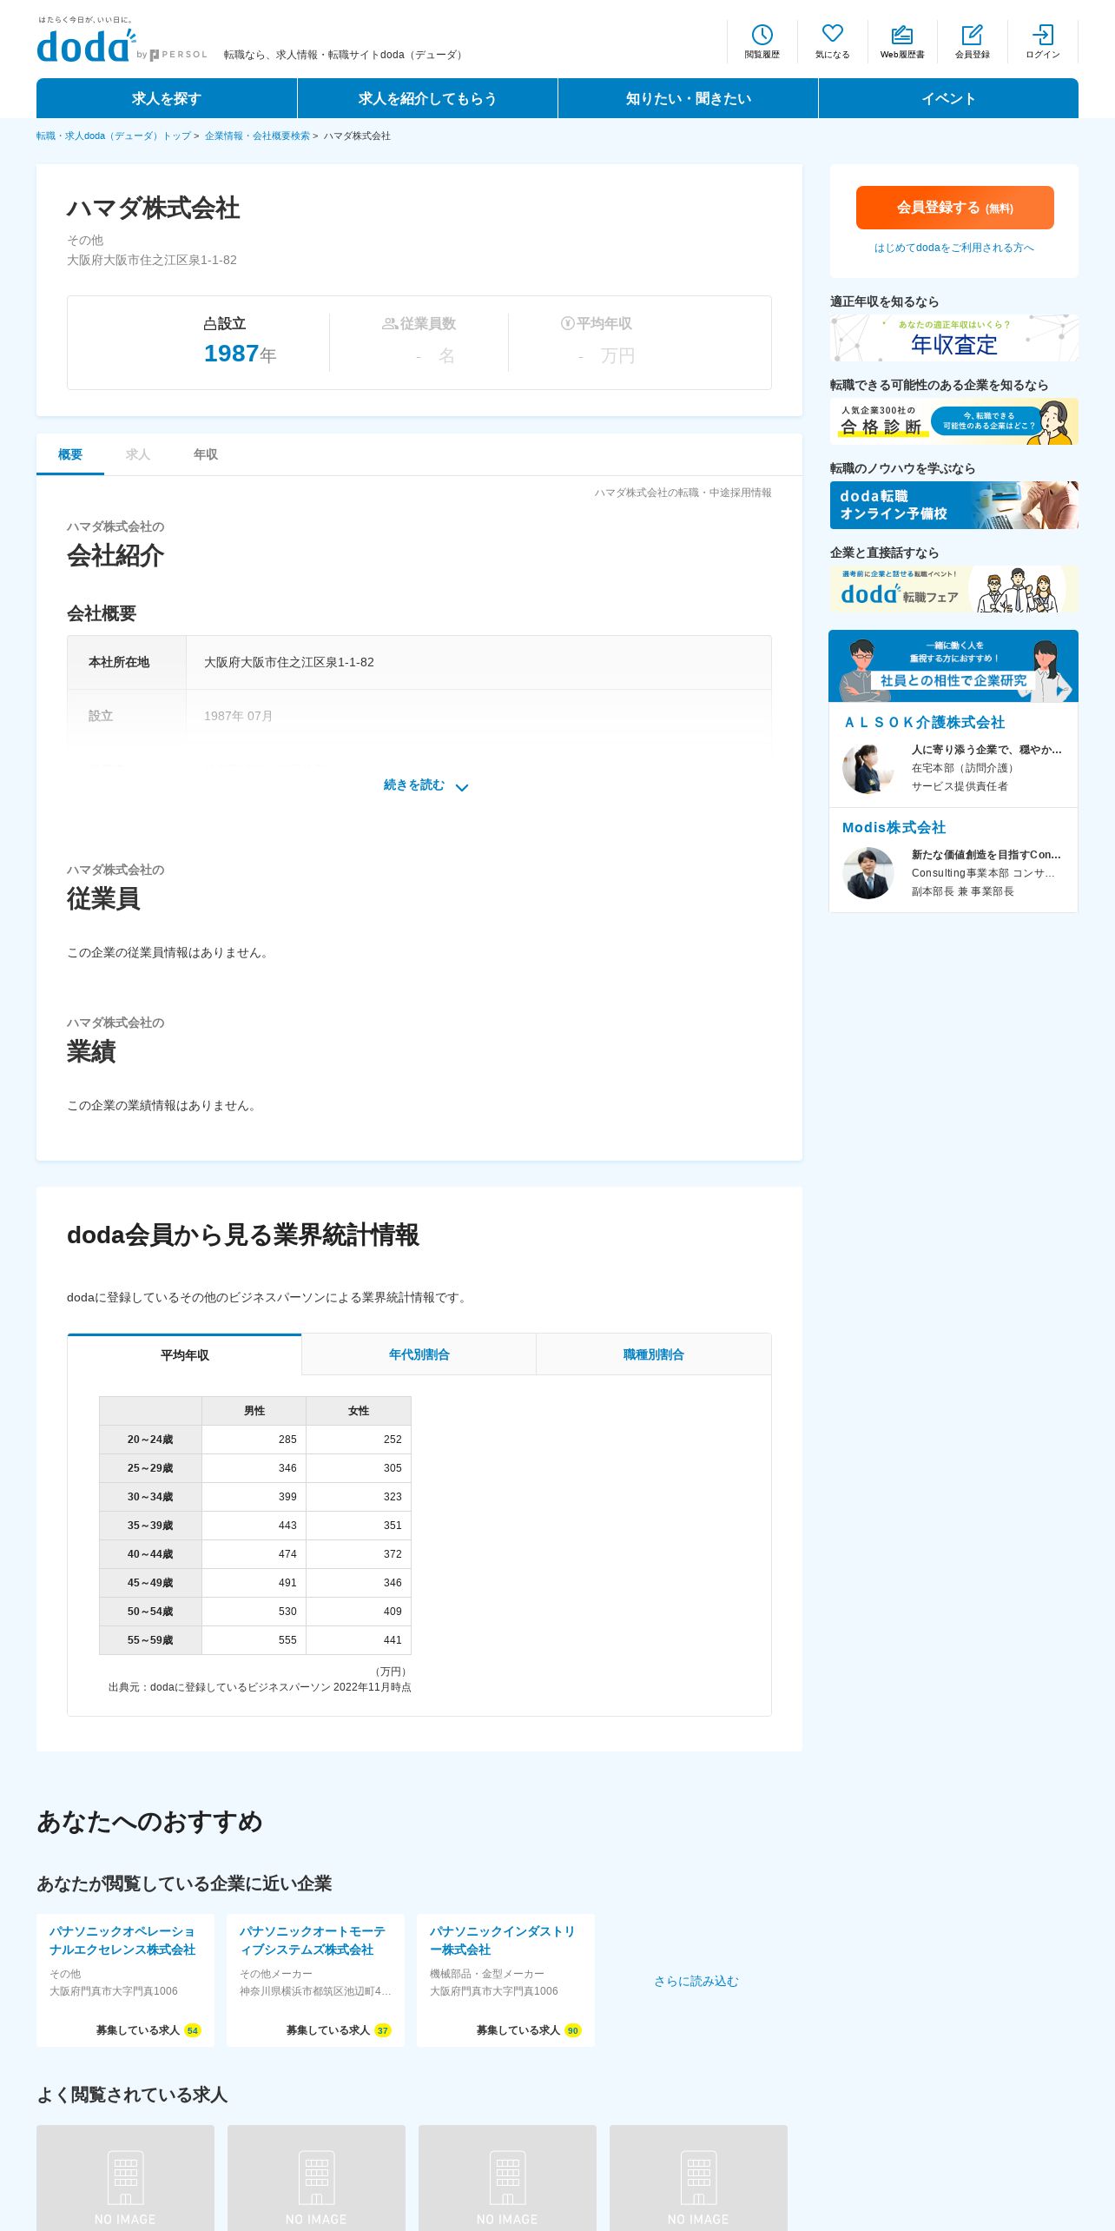1115x2231 pixels.
Task: Click the 女性 252 cell for 20～24歳
Action: (359, 1440)
